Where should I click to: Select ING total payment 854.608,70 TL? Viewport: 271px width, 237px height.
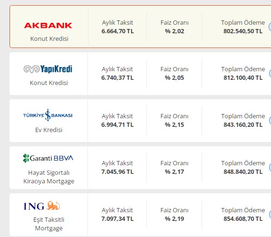243,219
